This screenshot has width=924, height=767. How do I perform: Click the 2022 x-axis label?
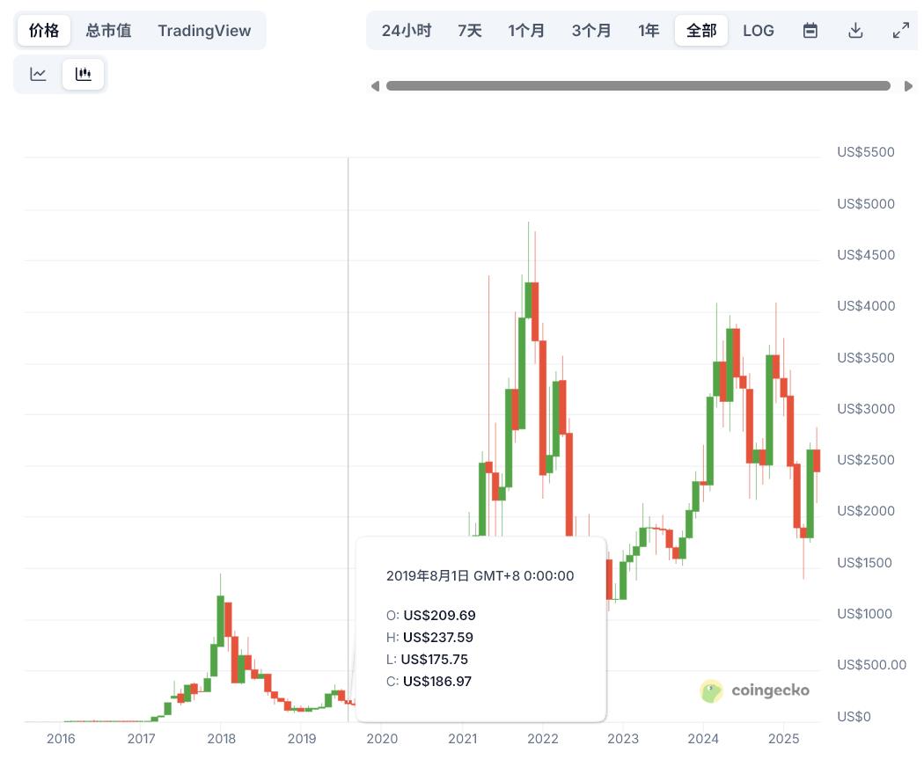tap(543, 739)
